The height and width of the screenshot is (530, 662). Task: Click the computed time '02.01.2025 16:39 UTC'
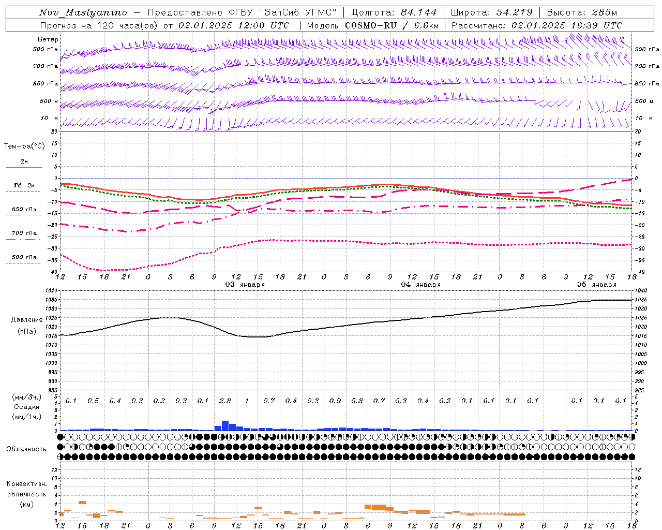click(567, 25)
